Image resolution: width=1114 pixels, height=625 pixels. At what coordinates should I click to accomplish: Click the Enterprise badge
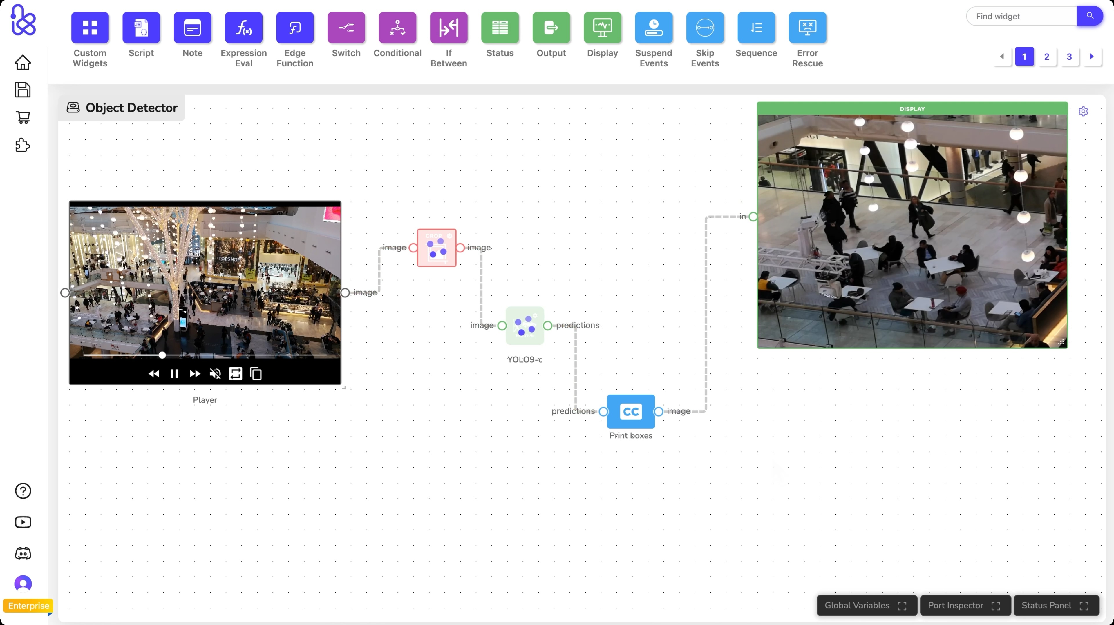[x=28, y=606]
